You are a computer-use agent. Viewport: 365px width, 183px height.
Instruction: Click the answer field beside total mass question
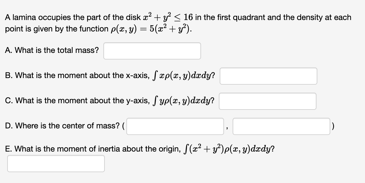[152, 51]
